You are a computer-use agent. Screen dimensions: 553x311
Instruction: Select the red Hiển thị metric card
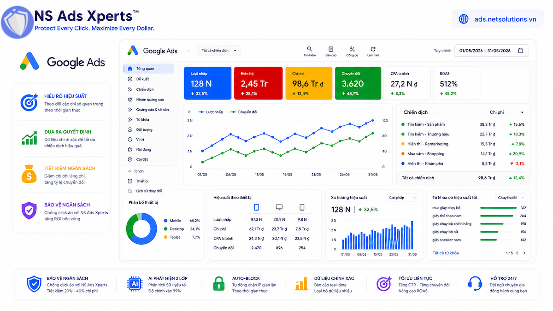pyautogui.click(x=258, y=83)
